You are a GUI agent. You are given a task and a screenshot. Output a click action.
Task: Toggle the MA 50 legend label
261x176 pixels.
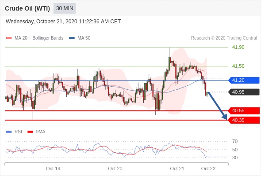click(x=84, y=38)
